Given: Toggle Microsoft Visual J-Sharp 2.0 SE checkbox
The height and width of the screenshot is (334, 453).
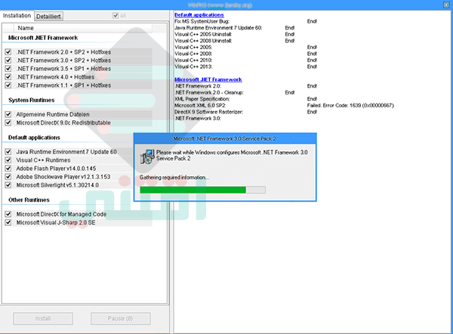Looking at the screenshot, I should coord(8,223).
